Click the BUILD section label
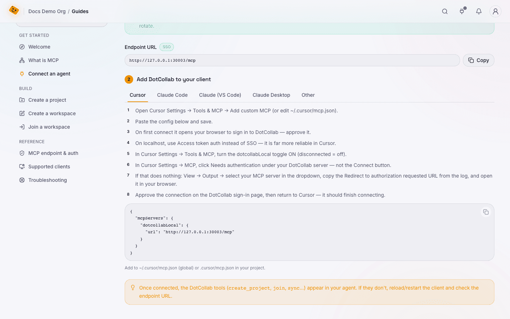Screen dimensions: 510x319 coord(25,89)
